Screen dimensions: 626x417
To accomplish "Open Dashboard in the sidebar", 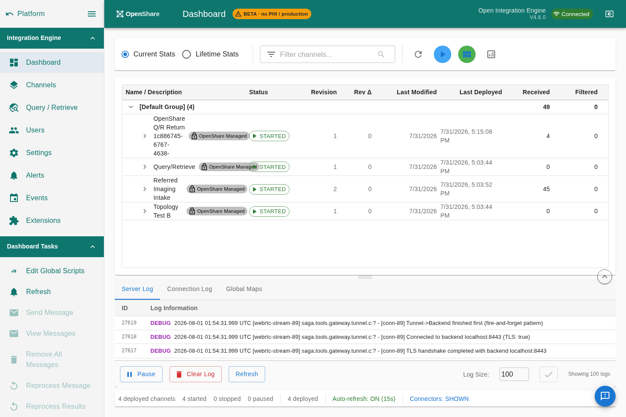I will 52,63.
